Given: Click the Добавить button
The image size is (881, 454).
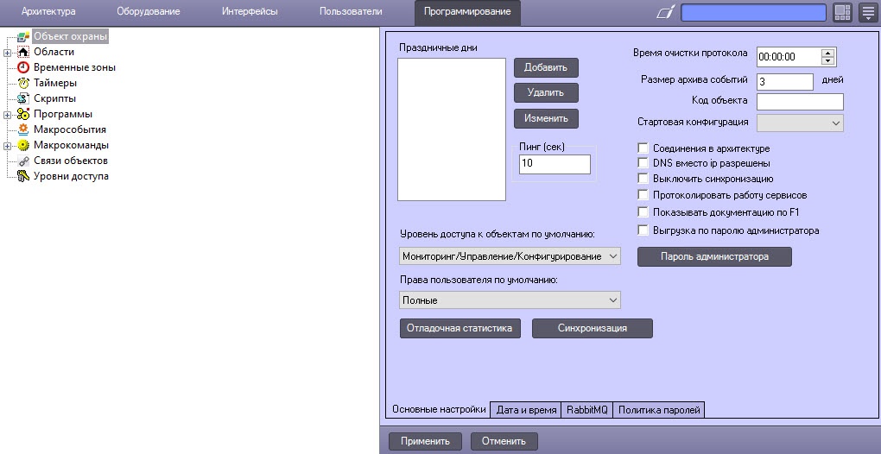Looking at the screenshot, I should (546, 67).
